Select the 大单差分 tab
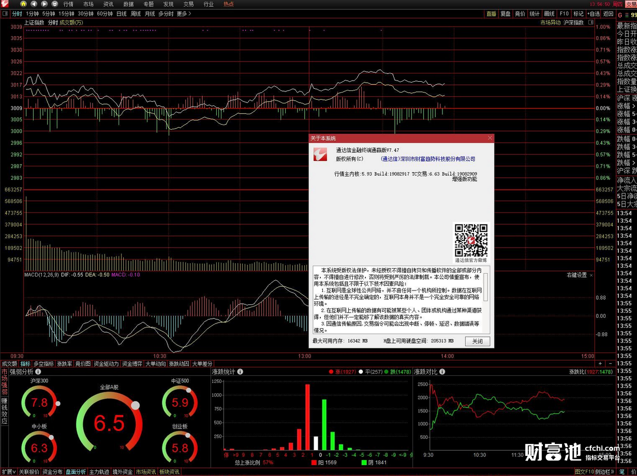Viewport: 637px width, 476px height. click(202, 364)
